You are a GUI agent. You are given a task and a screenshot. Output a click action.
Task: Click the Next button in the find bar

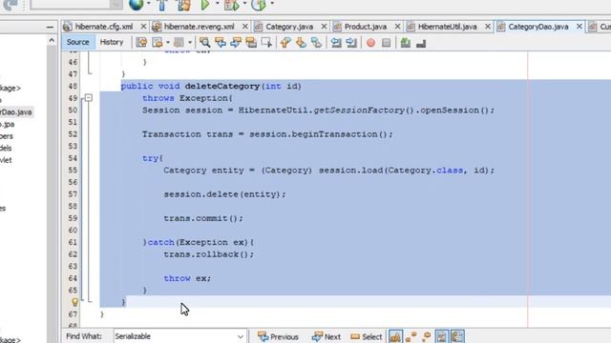(x=327, y=336)
